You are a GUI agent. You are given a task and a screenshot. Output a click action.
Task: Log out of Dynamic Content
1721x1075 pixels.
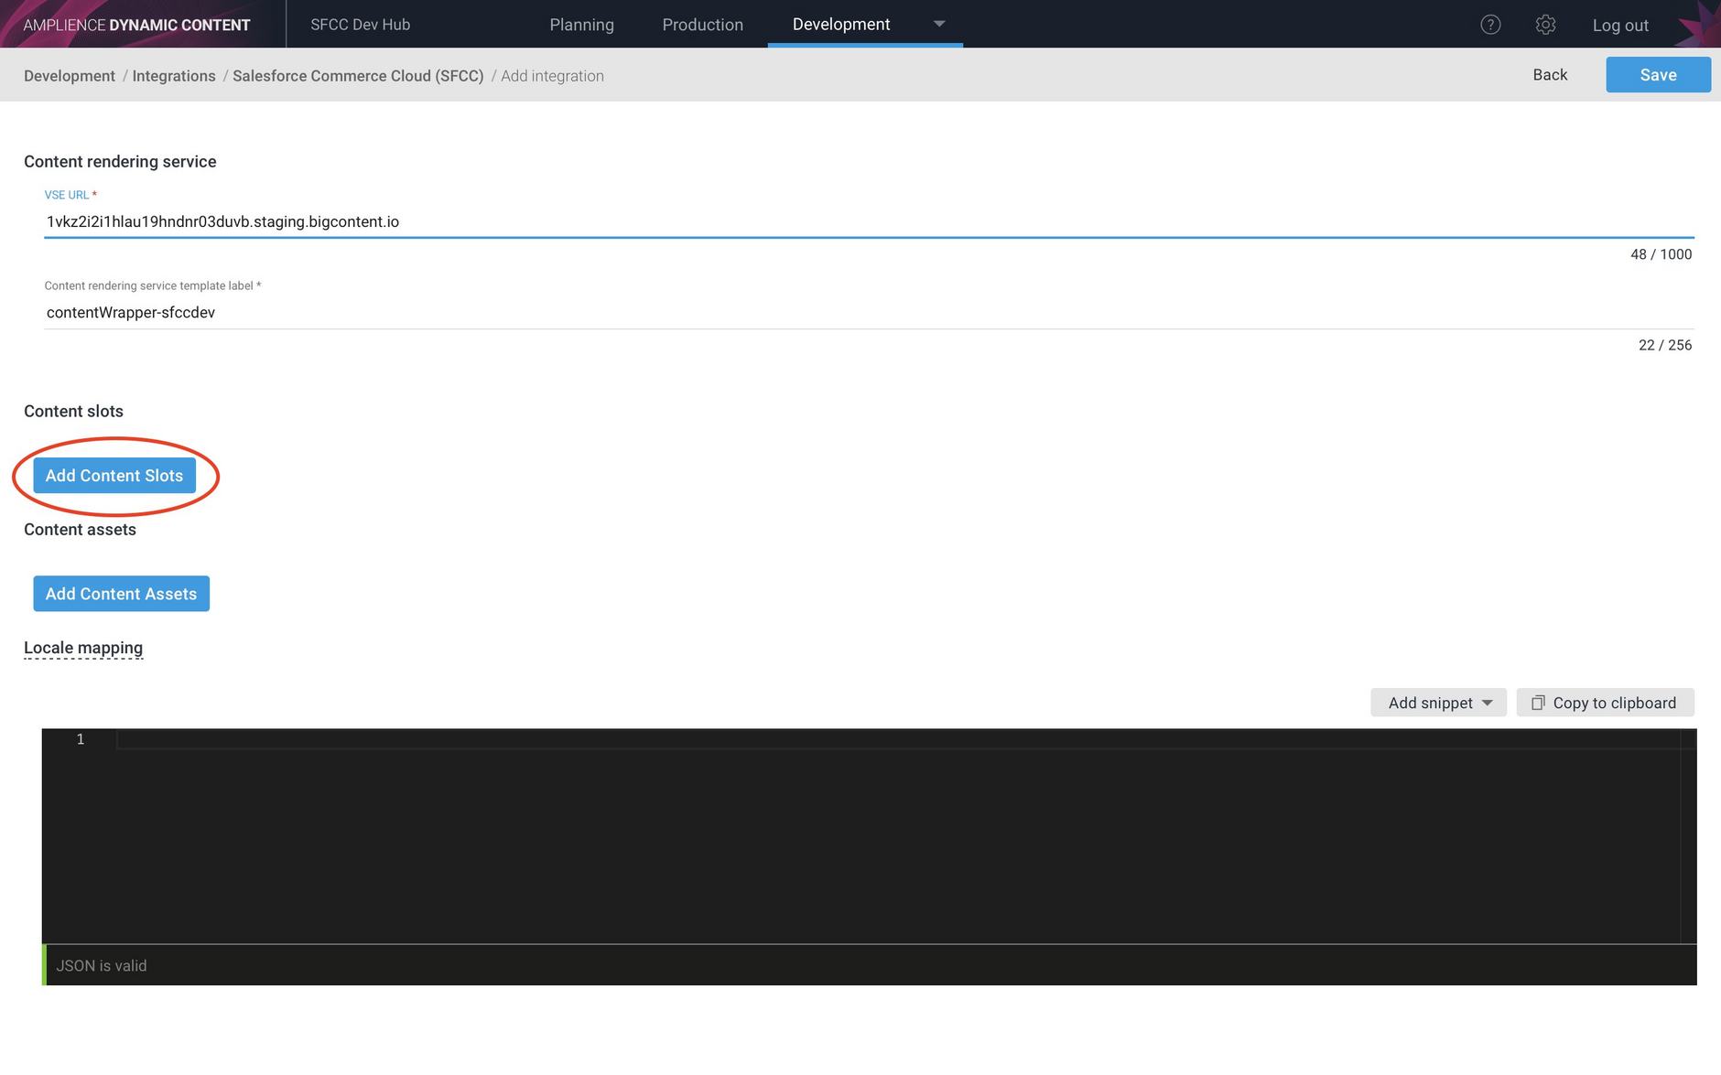[x=1620, y=26]
